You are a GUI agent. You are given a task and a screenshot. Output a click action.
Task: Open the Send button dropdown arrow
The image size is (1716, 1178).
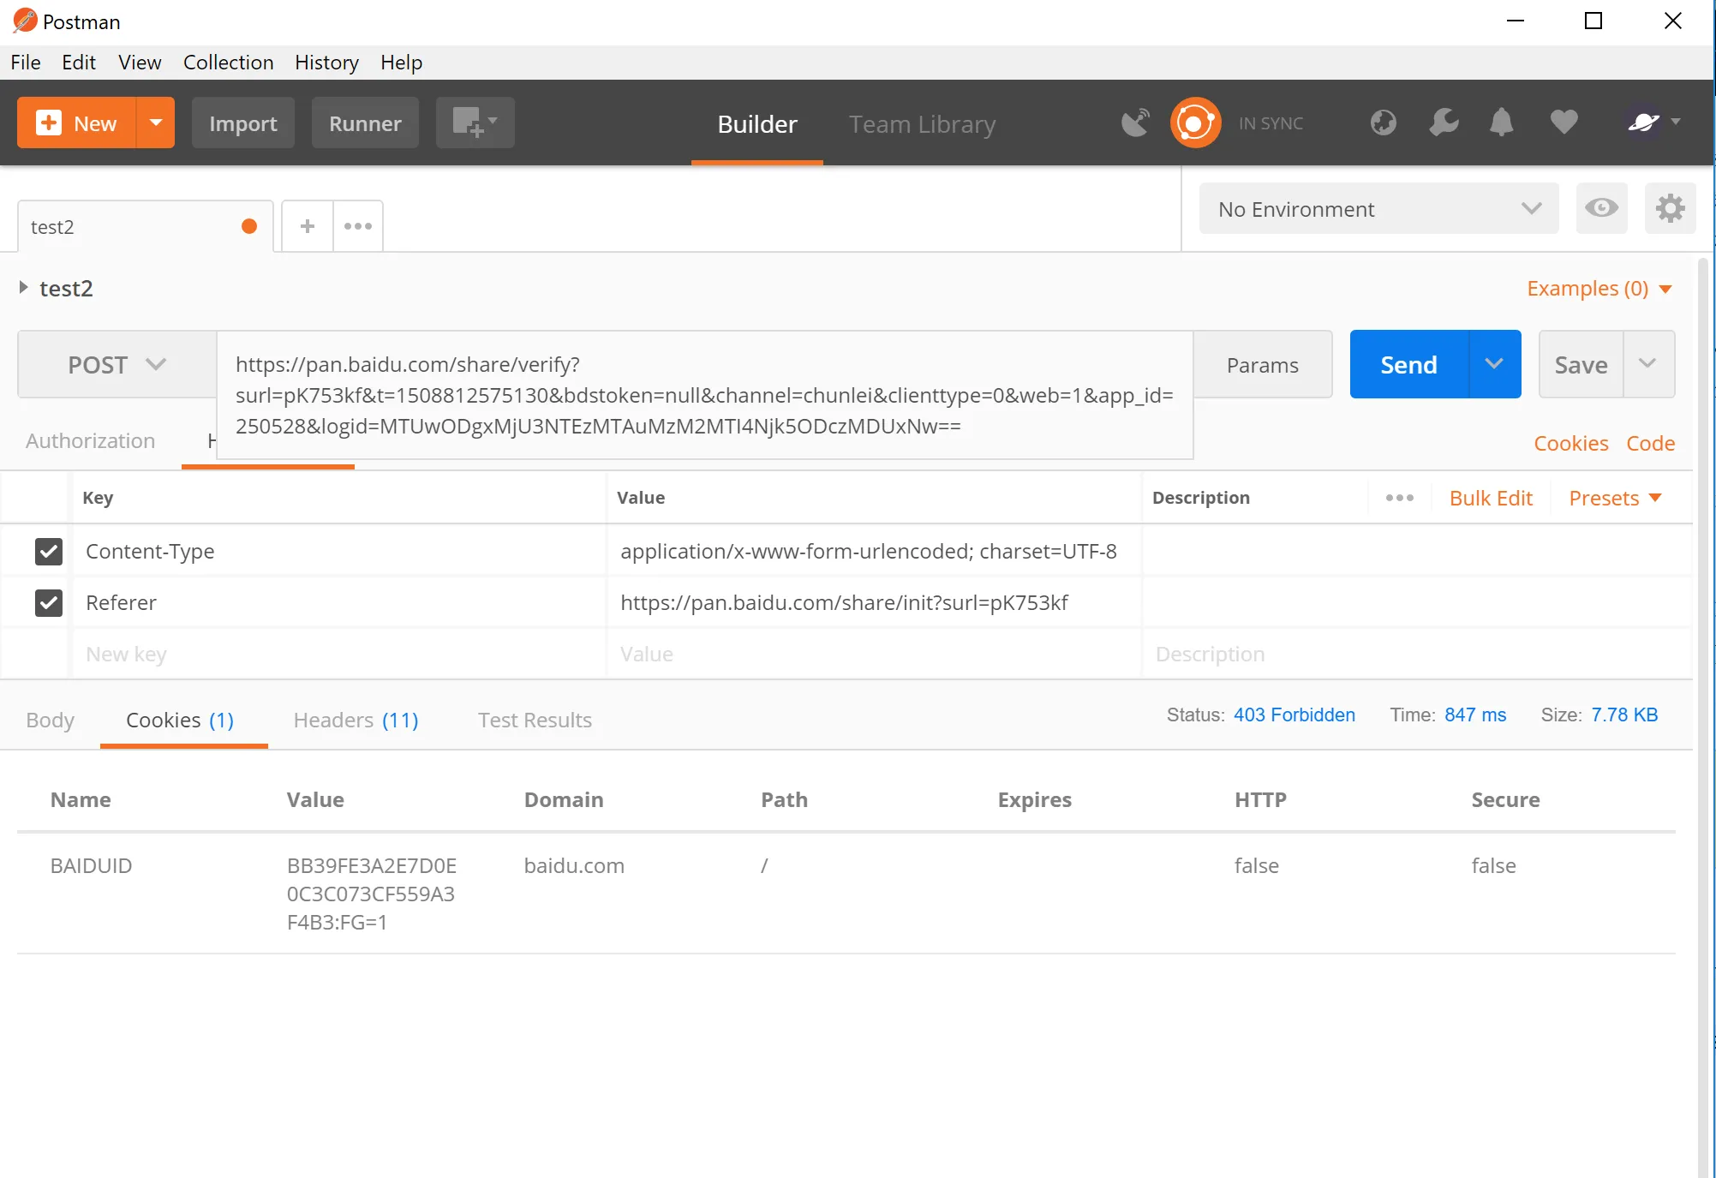pos(1494,365)
